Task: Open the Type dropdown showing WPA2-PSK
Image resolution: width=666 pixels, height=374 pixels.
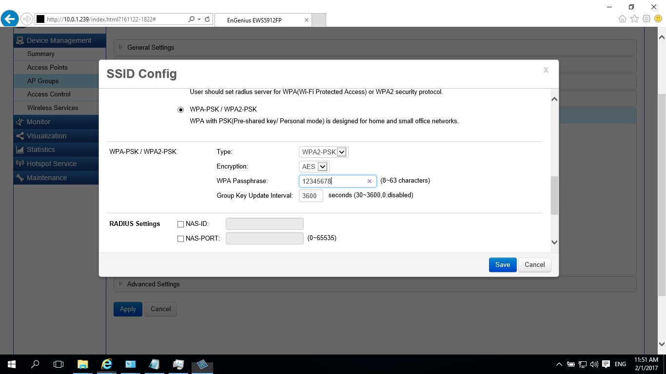Action: tap(324, 152)
